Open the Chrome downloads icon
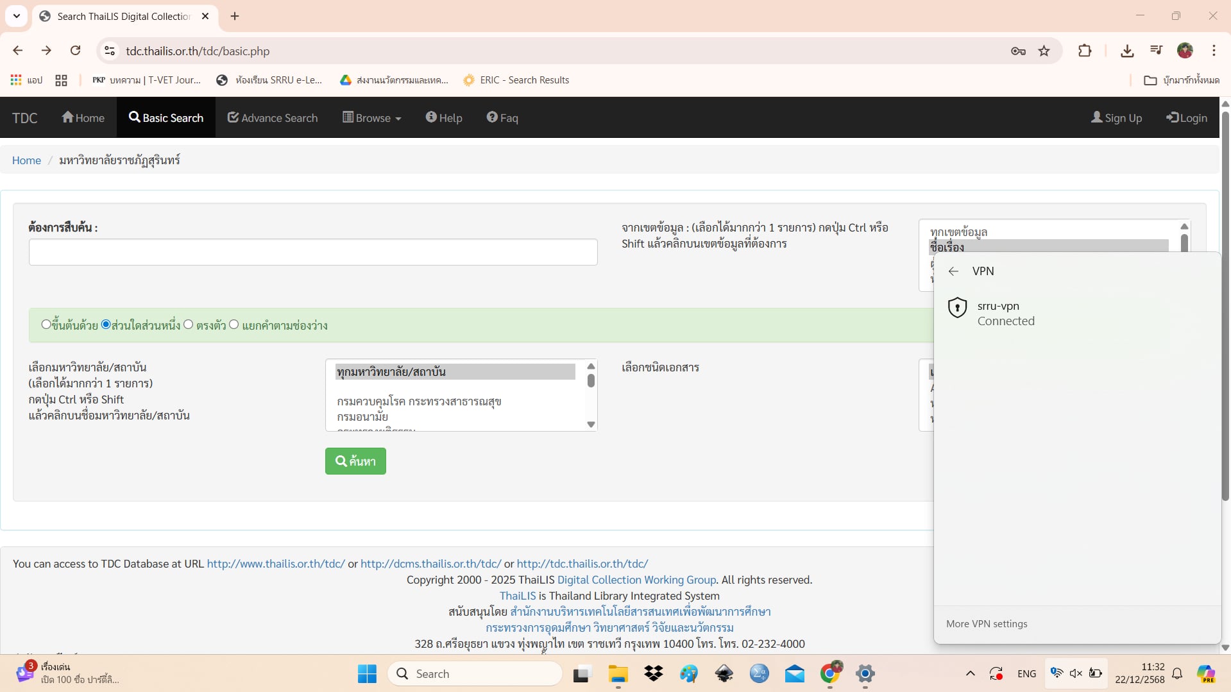 (1126, 51)
